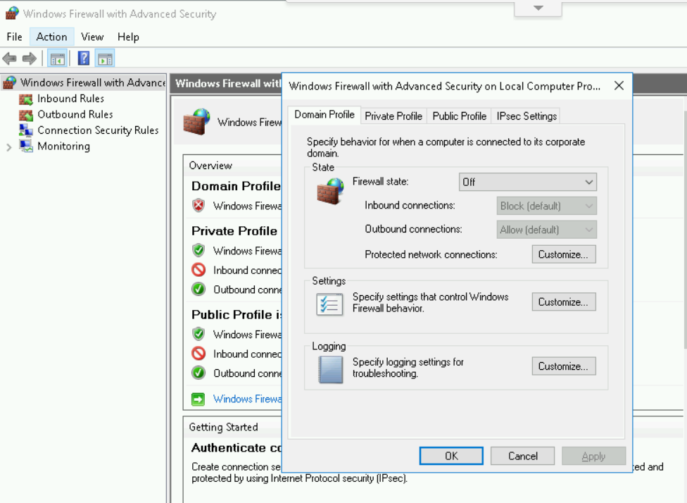
Task: Click the Apply button
Action: [593, 456]
